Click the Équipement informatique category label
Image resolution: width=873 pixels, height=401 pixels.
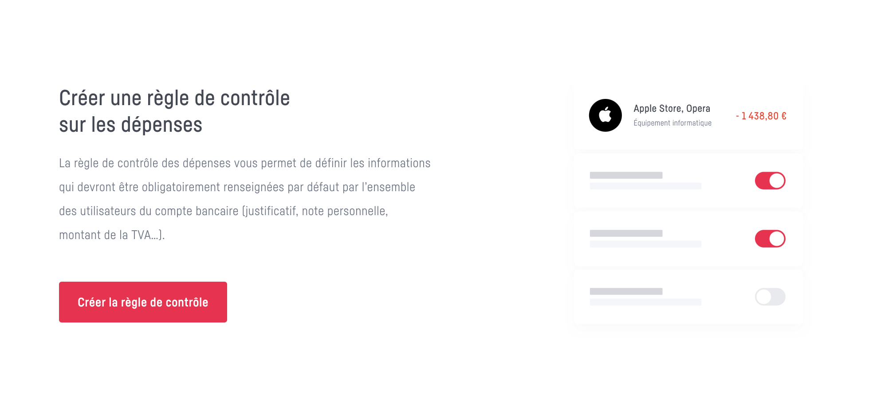pos(672,123)
